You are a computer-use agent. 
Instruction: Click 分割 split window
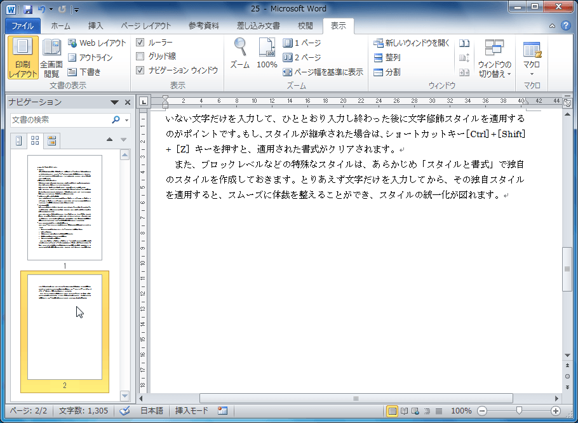[x=387, y=72]
